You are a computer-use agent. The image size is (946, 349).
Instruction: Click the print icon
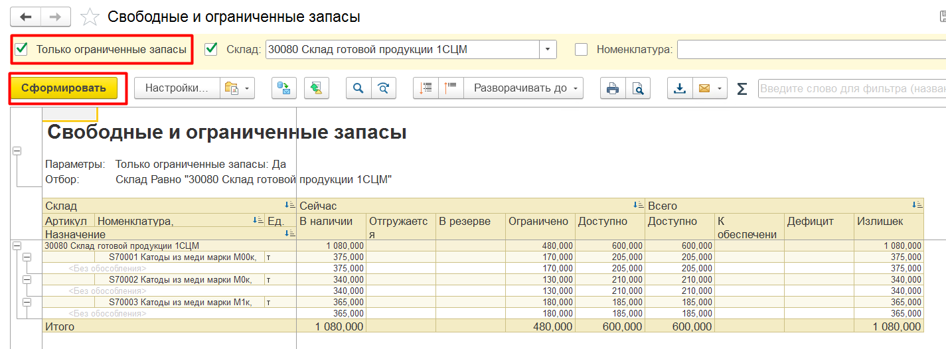[612, 88]
